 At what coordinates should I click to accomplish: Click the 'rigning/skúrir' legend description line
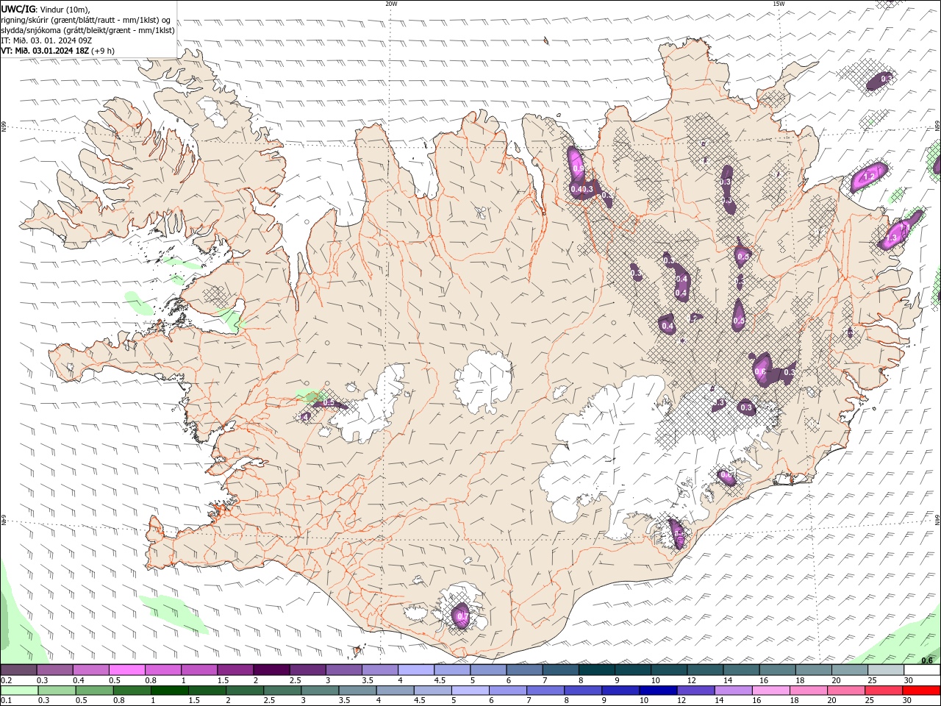pyautogui.click(x=86, y=20)
